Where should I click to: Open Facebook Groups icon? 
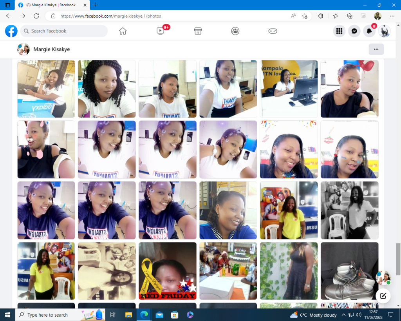tap(235, 31)
